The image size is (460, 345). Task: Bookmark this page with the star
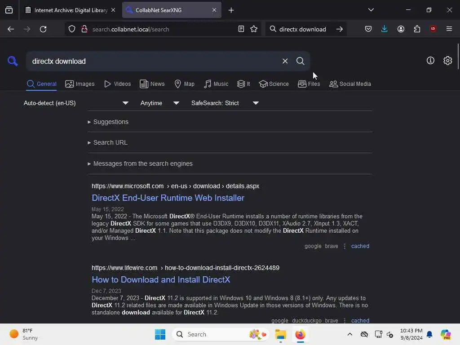tap(254, 29)
